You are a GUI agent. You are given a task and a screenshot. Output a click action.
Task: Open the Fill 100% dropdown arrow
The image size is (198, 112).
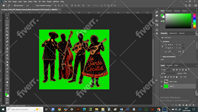188,77
